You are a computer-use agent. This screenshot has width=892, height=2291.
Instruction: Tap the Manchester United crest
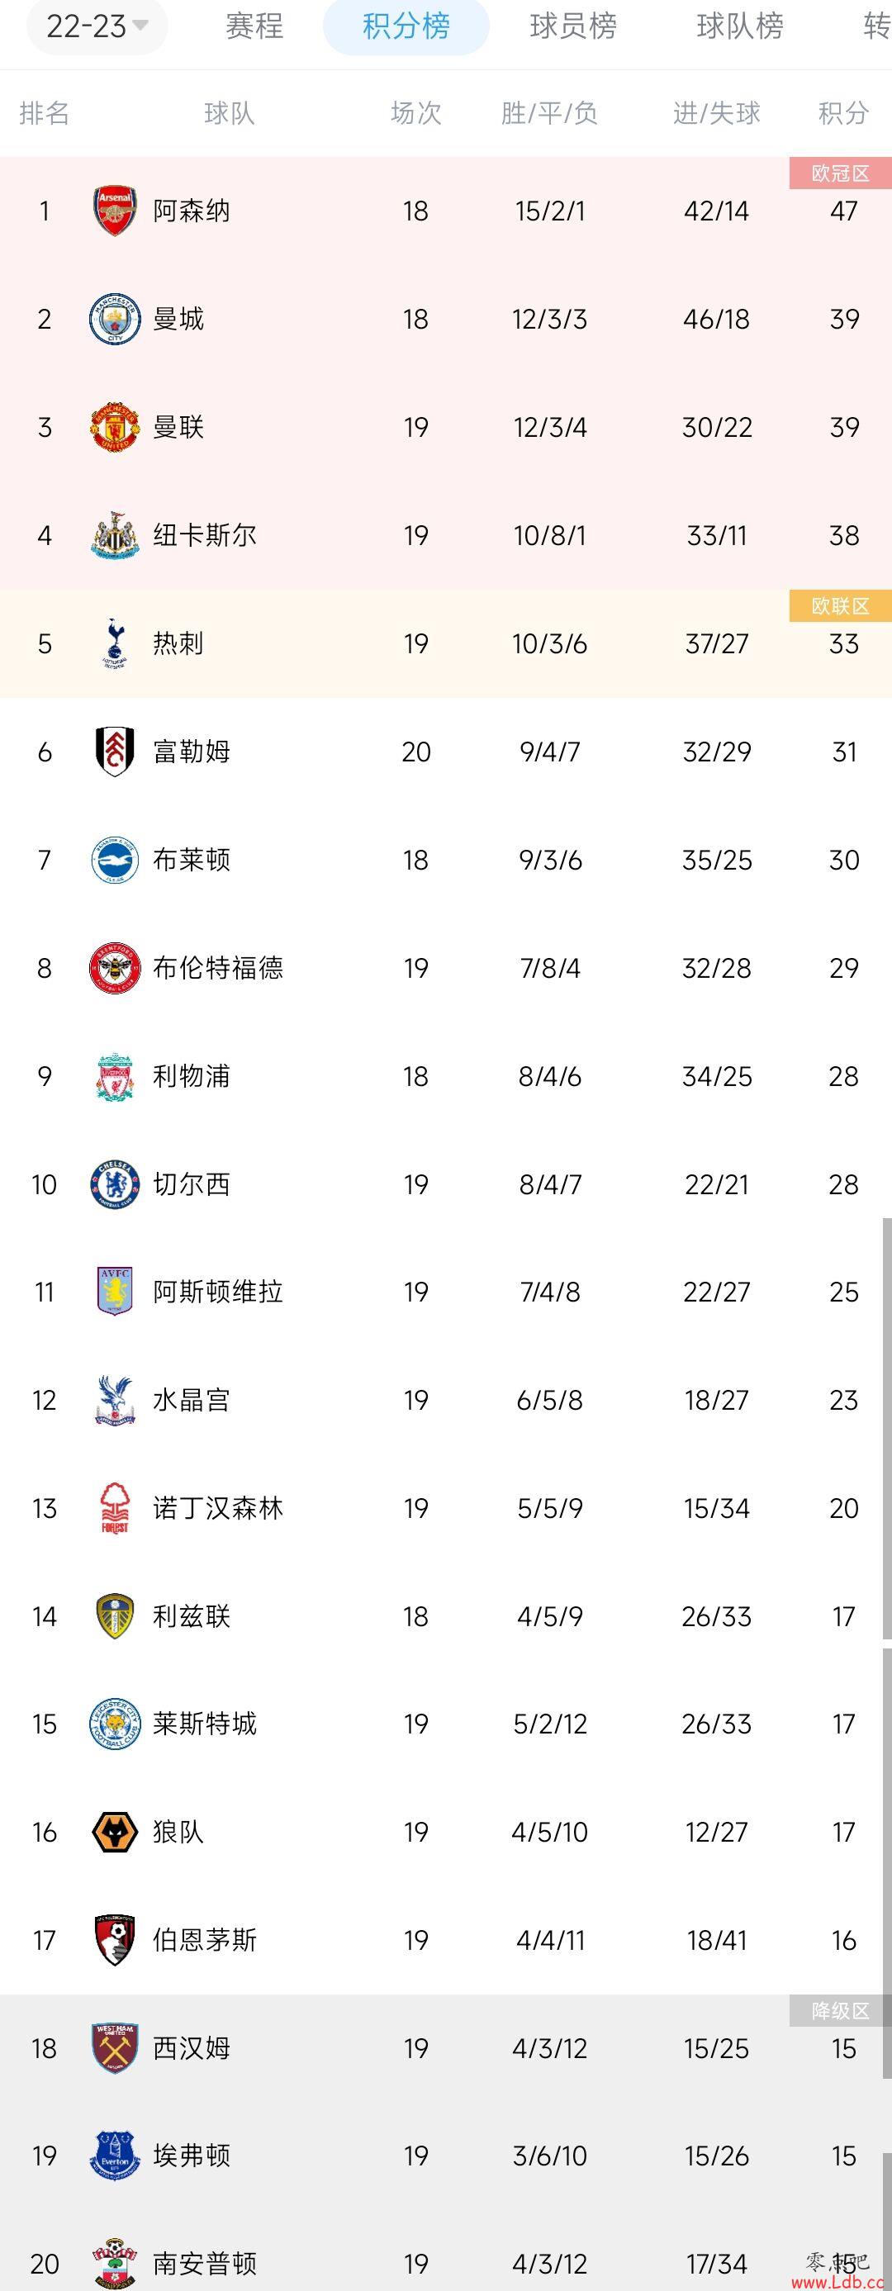click(x=115, y=427)
